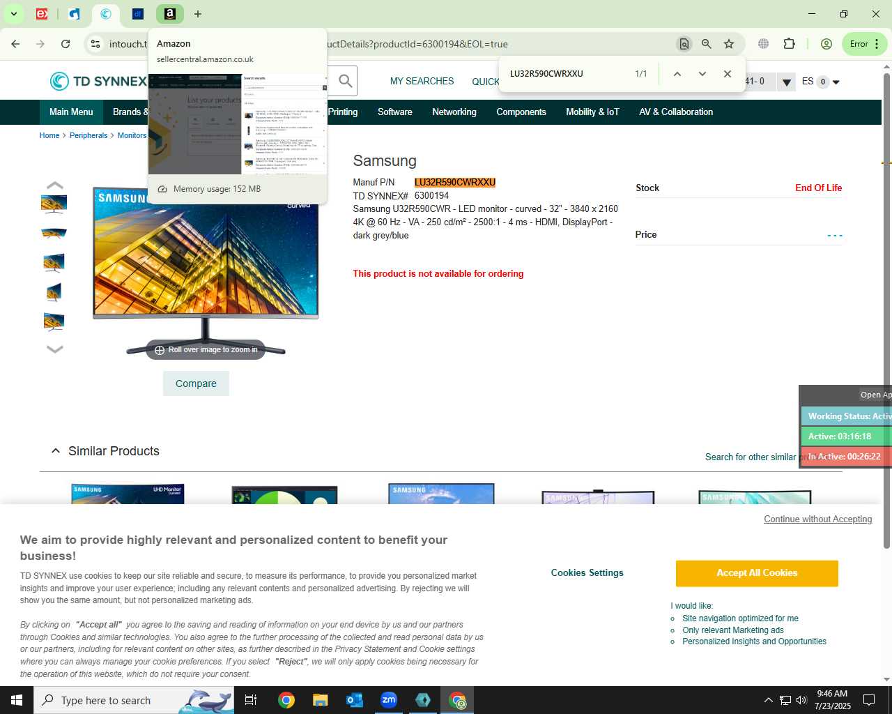The width and height of the screenshot is (892, 714).
Task: Open the Mobility & IoT menu
Action: pos(592,112)
